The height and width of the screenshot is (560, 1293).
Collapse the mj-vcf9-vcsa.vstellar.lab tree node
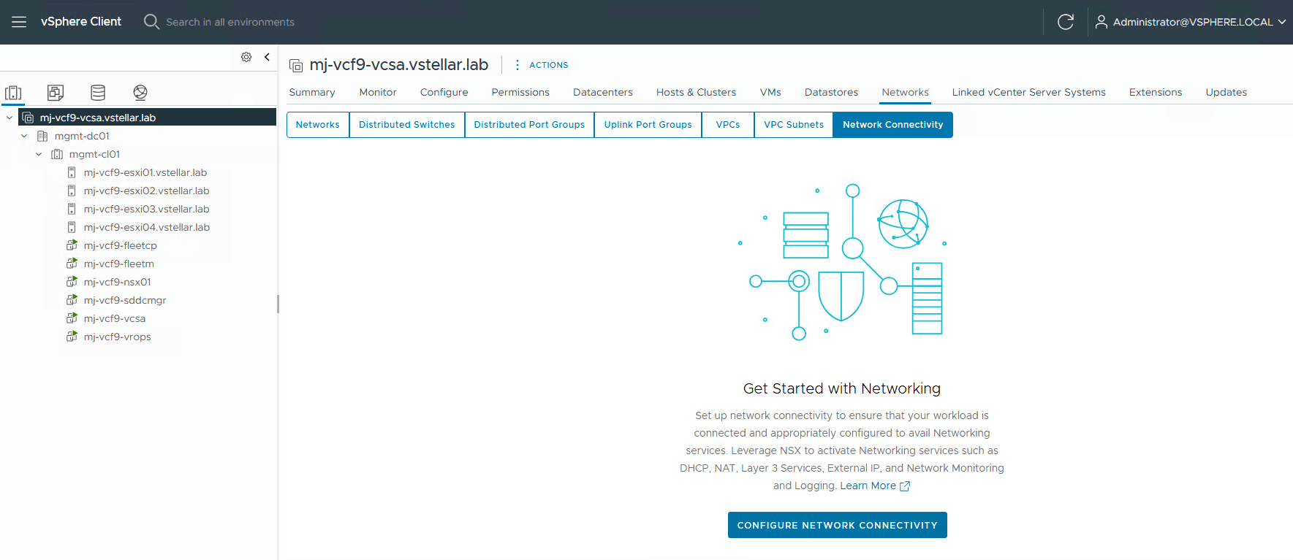(x=10, y=118)
